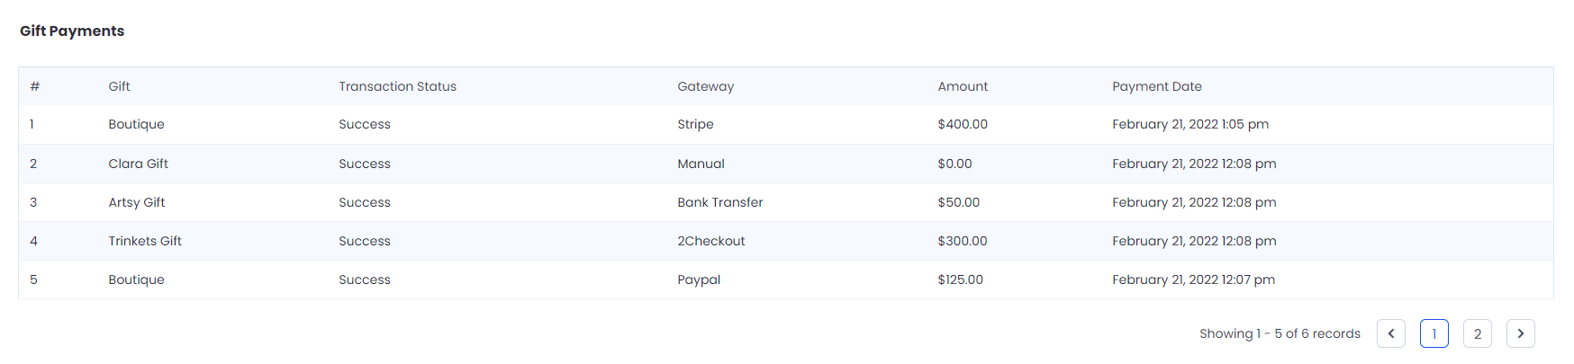This screenshot has width=1574, height=364.
Task: Select the Artsy Gift row entry
Action: 136,202
